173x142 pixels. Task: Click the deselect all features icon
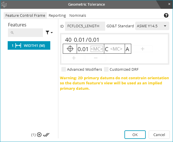(x=39, y=135)
